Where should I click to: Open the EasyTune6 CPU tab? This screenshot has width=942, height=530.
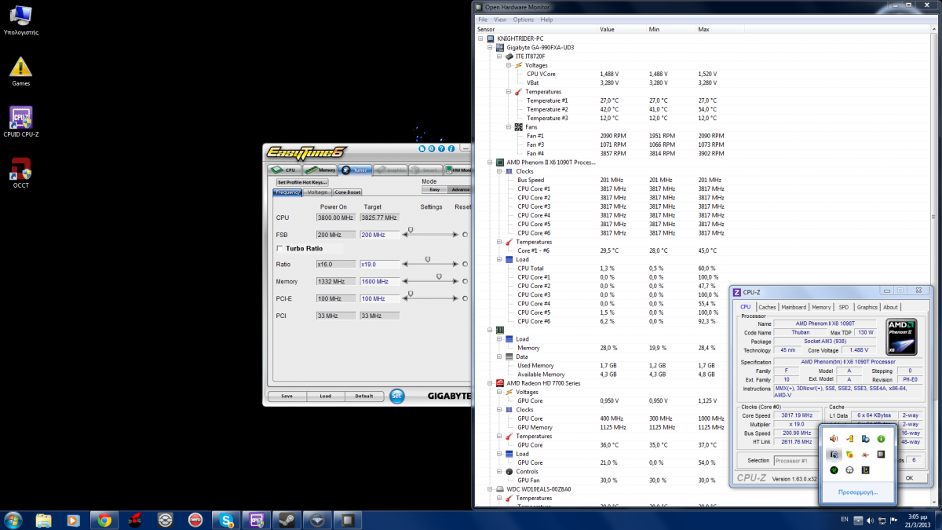(285, 170)
